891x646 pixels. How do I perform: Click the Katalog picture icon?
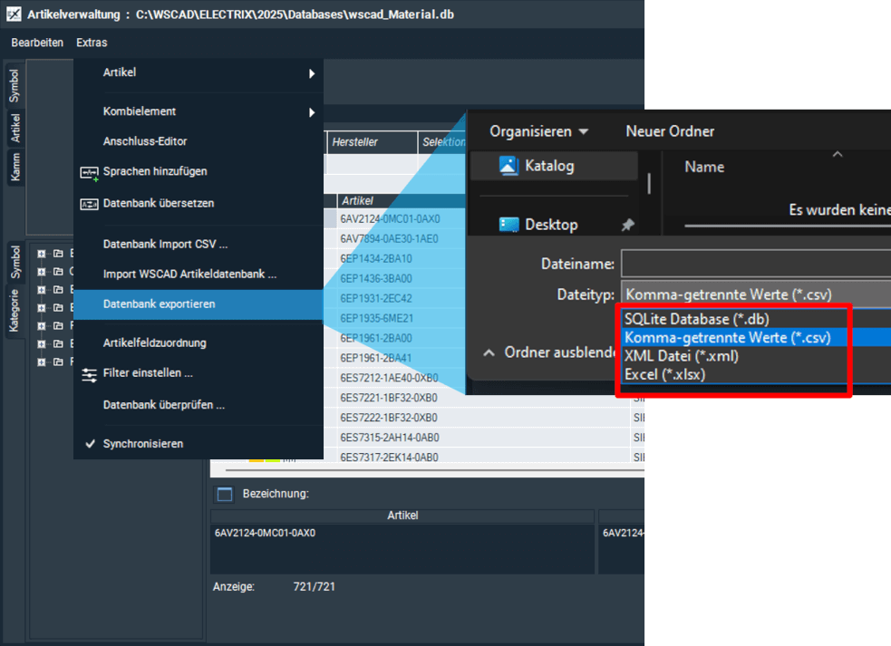pyautogui.click(x=508, y=166)
